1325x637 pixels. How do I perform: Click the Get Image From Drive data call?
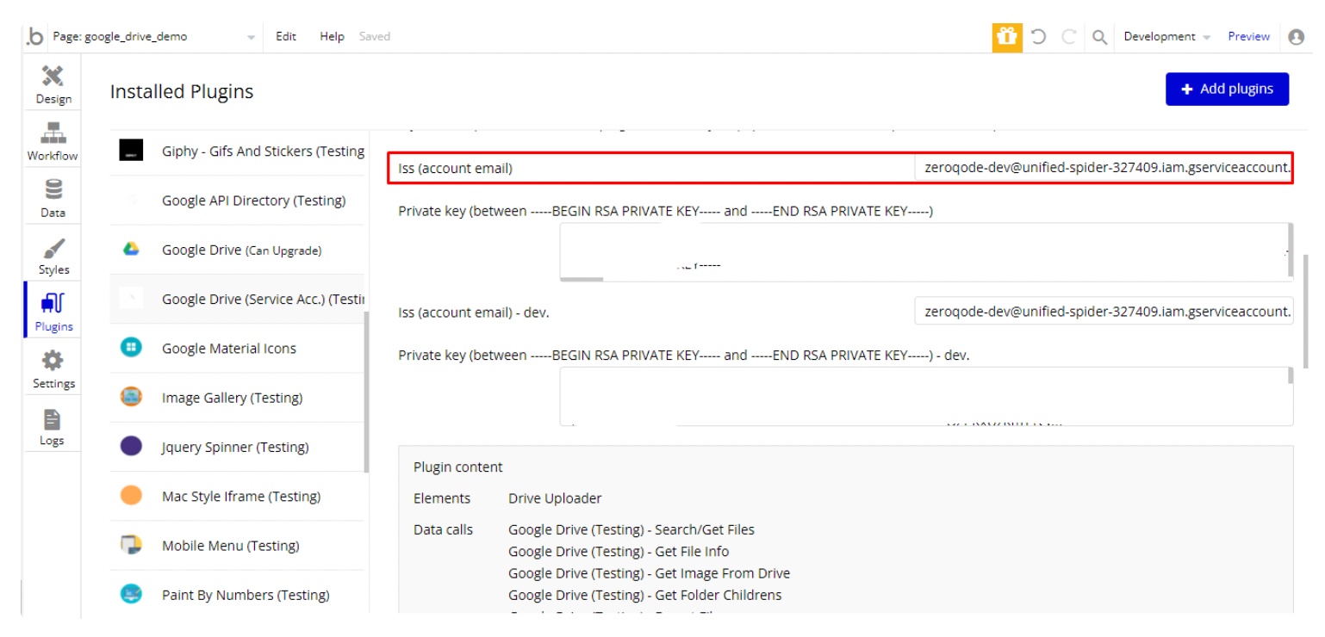[649, 573]
